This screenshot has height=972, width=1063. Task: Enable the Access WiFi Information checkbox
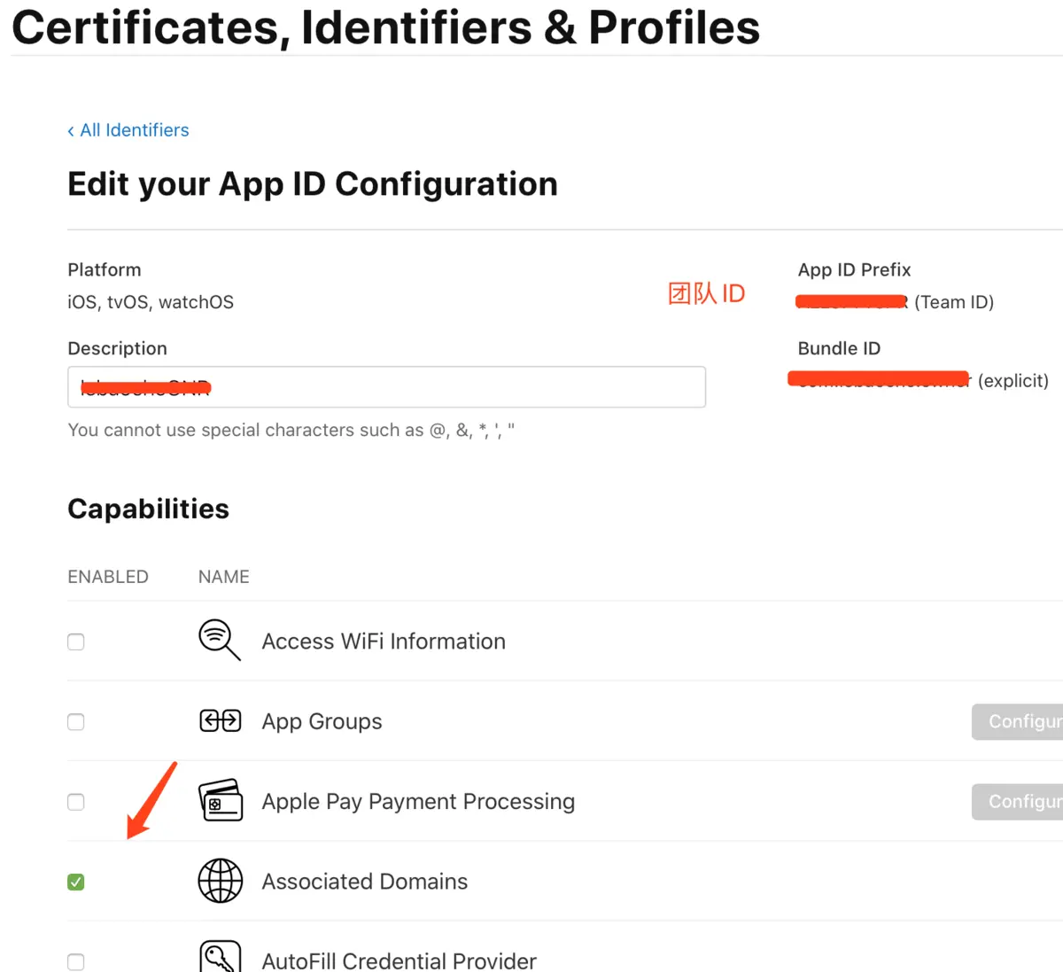[76, 642]
